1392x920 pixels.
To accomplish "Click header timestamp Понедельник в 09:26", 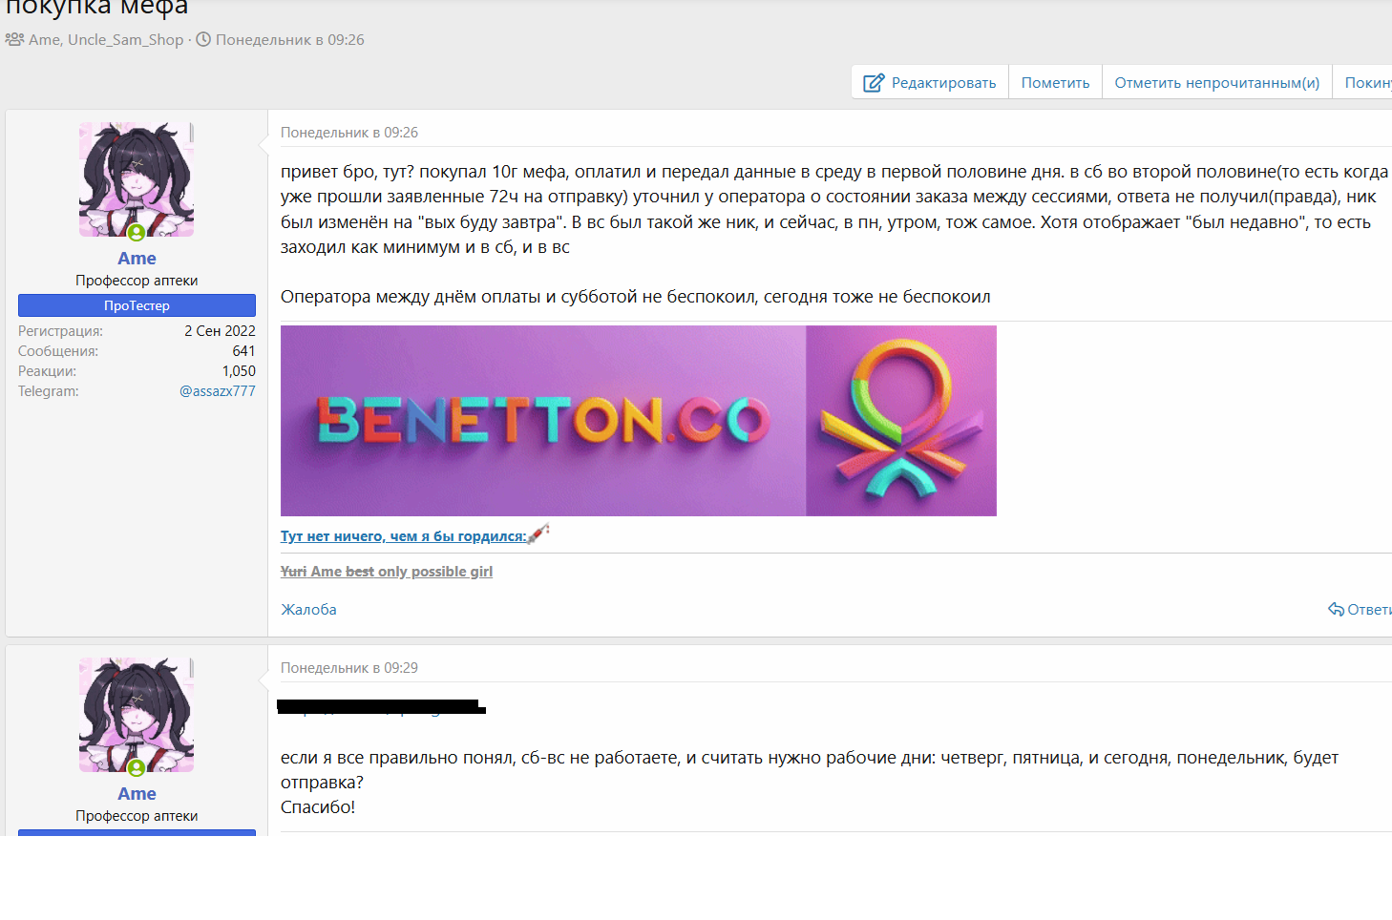I will [x=289, y=40].
